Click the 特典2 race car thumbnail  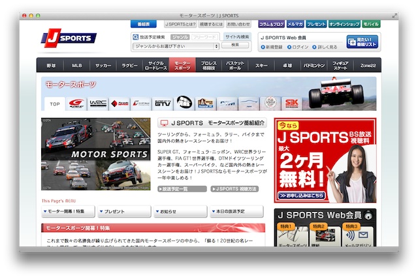(x=325, y=235)
